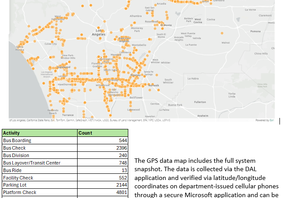Select the Bus Layover/Transit Center cell
This screenshot has width=283, height=198.
tap(39, 163)
